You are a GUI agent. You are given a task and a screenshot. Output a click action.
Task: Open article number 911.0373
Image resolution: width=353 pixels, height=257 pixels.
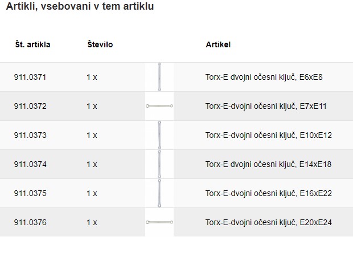coord(30,135)
